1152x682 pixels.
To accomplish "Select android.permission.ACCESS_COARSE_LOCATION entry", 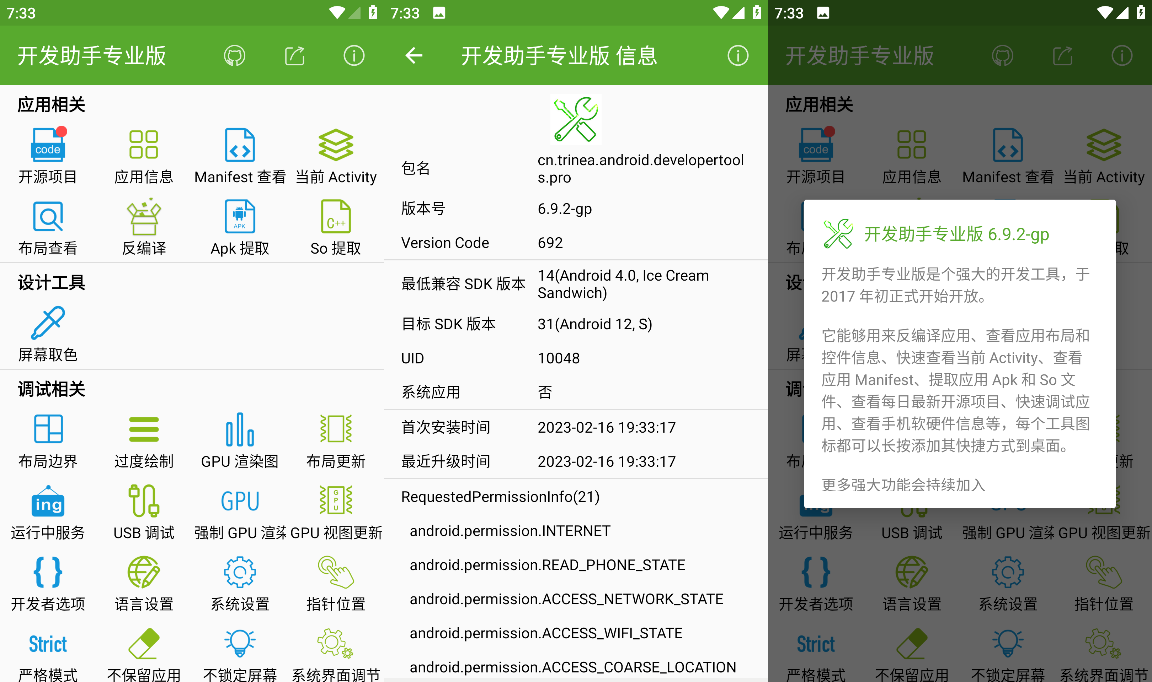I will (x=573, y=667).
